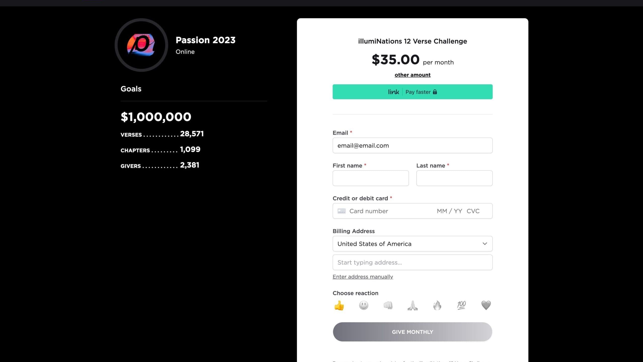643x362 pixels.
Task: Open the Goals section
Action: 131,88
